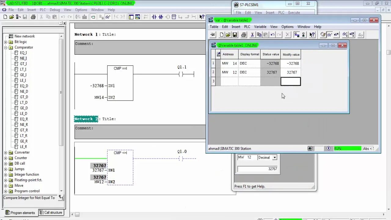Select New network item in tree

tap(24, 36)
